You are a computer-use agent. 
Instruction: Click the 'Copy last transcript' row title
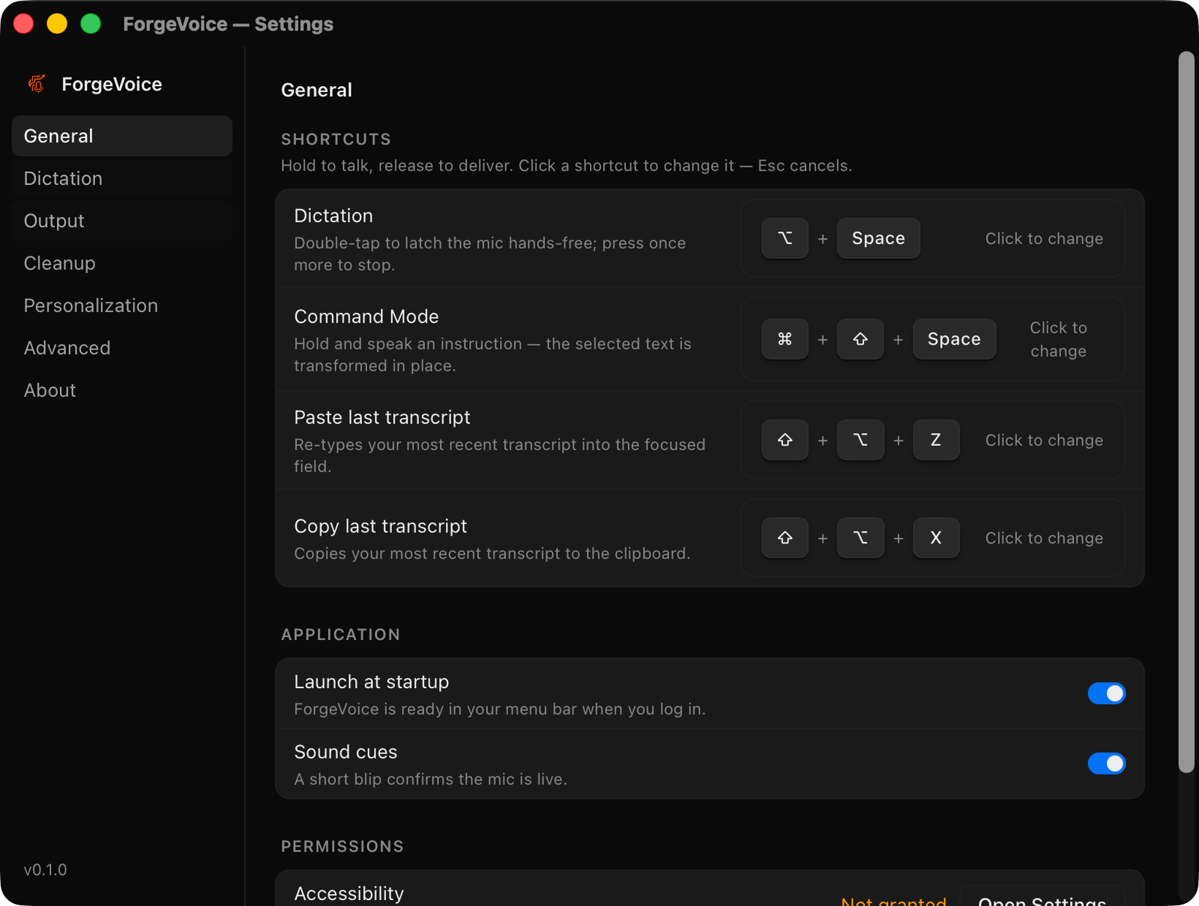[x=381, y=526]
